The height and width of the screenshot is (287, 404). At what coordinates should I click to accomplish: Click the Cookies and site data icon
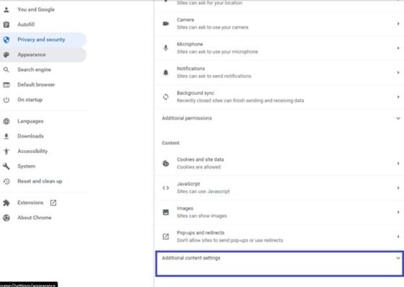(x=166, y=164)
